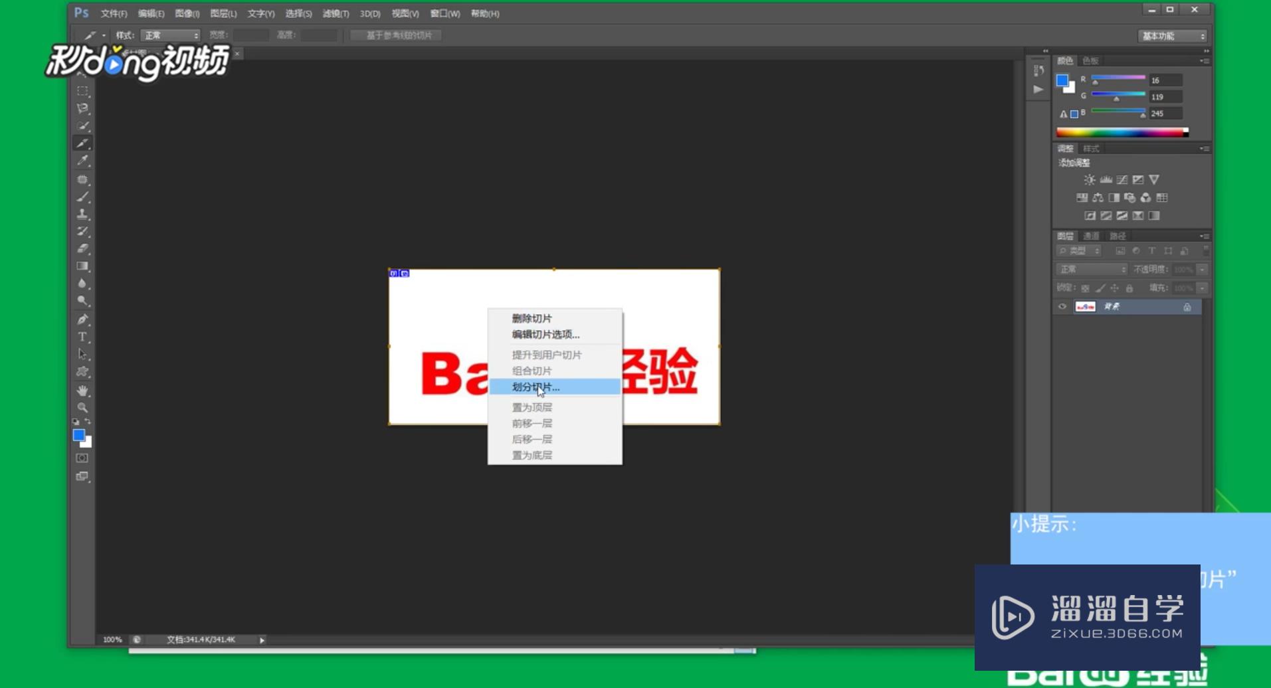1271x688 pixels.
Task: Toggle adjustment layer filter in Layers panel
Action: click(x=1136, y=251)
